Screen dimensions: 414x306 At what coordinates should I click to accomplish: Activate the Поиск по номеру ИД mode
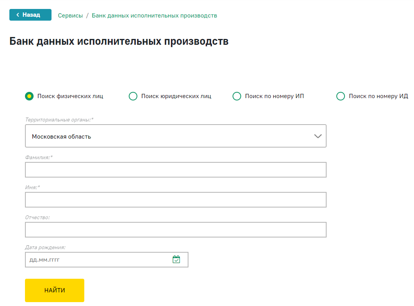click(x=341, y=96)
